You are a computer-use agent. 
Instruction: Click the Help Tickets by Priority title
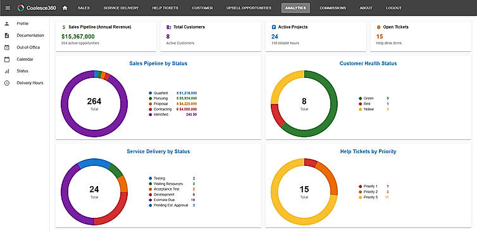[368, 151]
